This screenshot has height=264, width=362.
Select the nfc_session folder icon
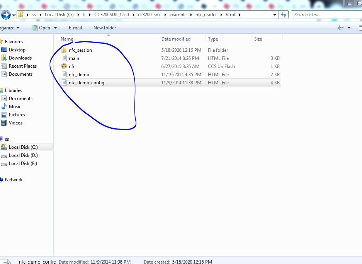(64, 50)
